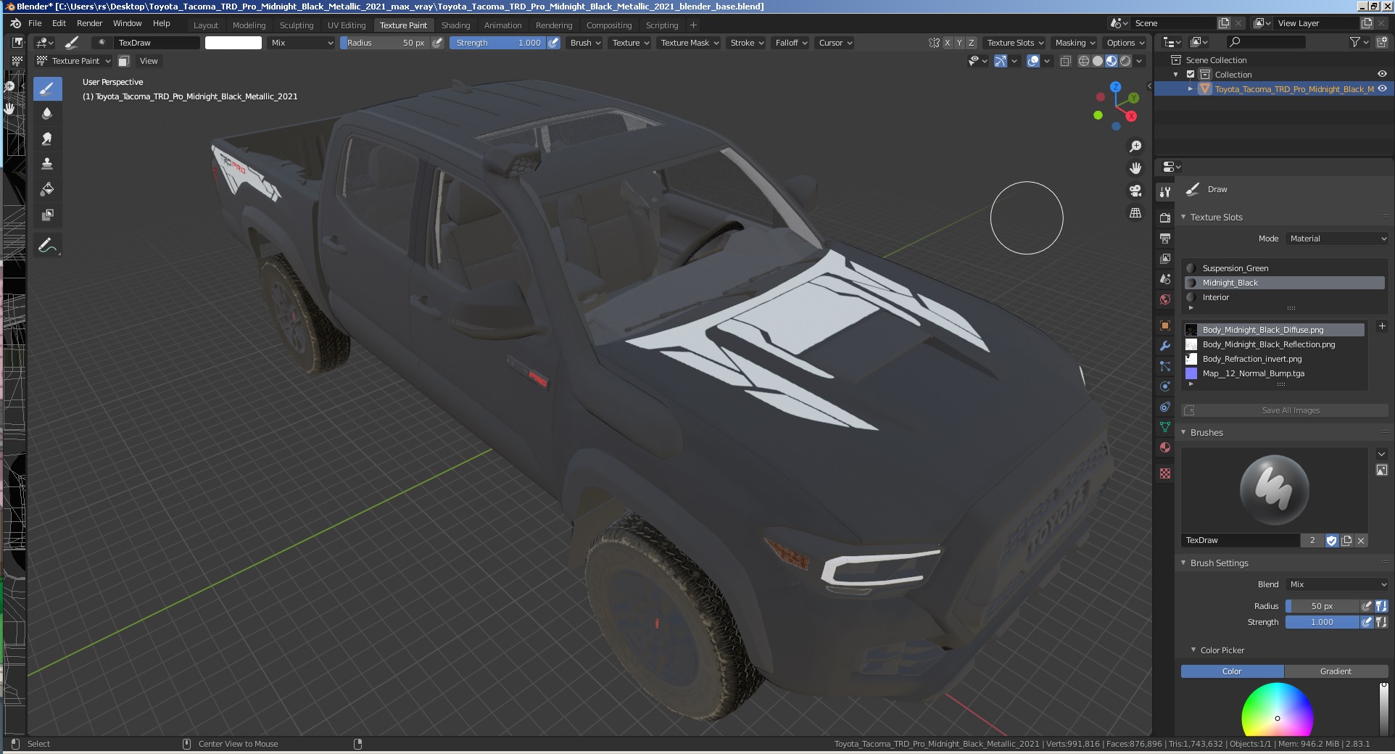Open the Object Data green triangle tab

1165,427
